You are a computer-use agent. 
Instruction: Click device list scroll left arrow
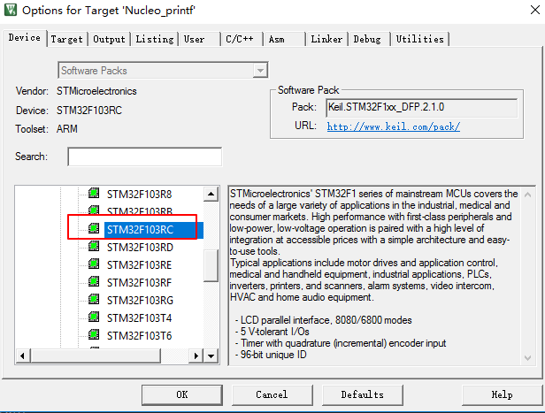point(23,356)
